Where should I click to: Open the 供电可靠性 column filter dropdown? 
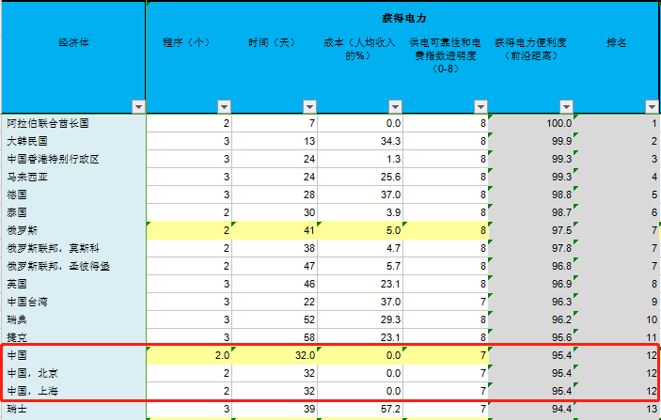point(481,107)
